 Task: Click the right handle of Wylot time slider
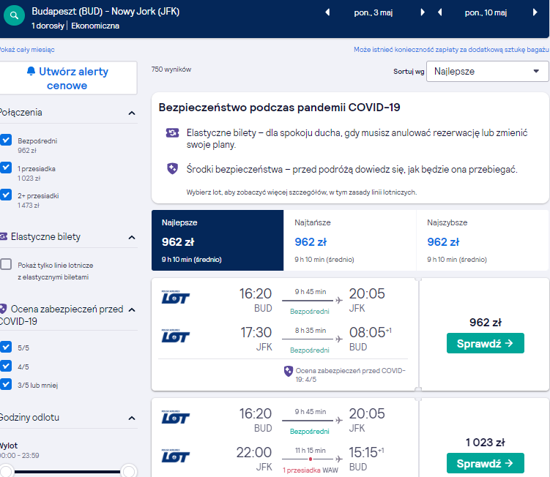coord(129,471)
